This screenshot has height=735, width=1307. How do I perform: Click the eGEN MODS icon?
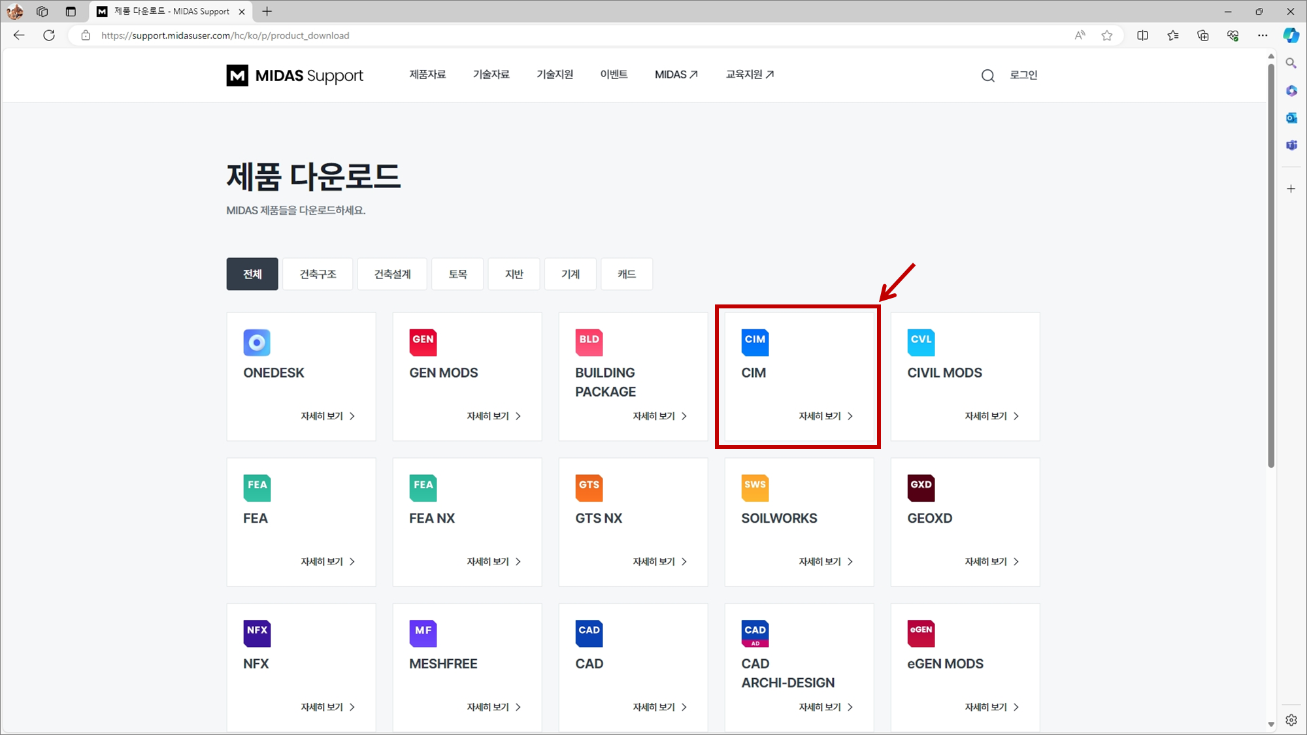pyautogui.click(x=921, y=633)
